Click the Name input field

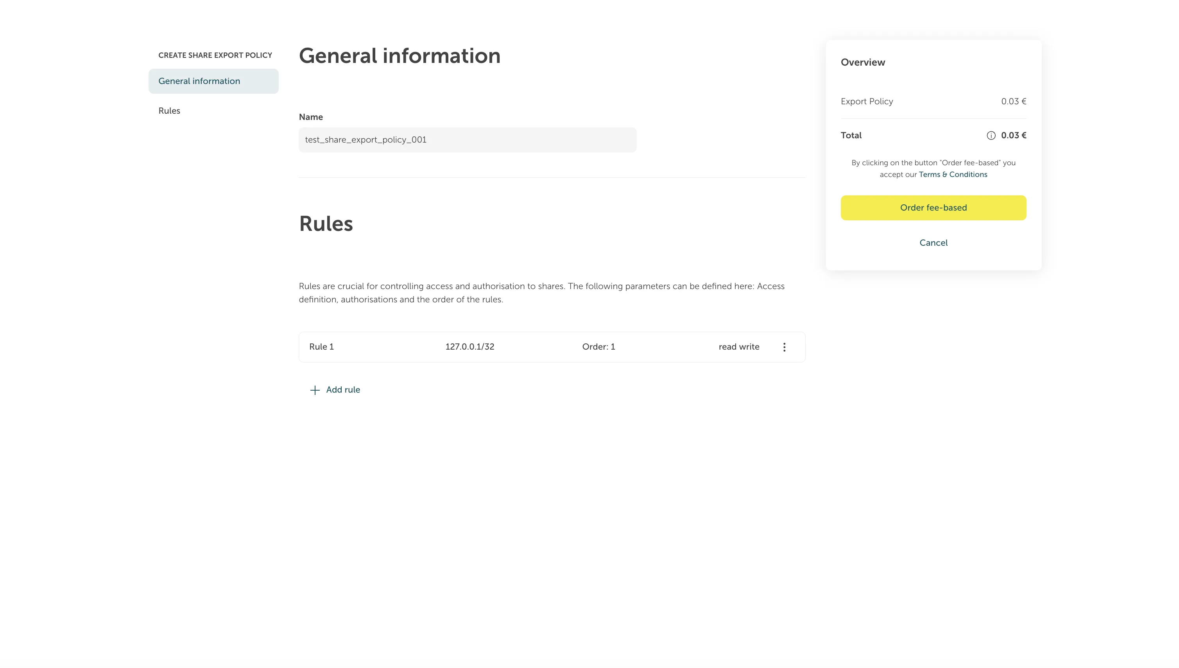click(467, 140)
